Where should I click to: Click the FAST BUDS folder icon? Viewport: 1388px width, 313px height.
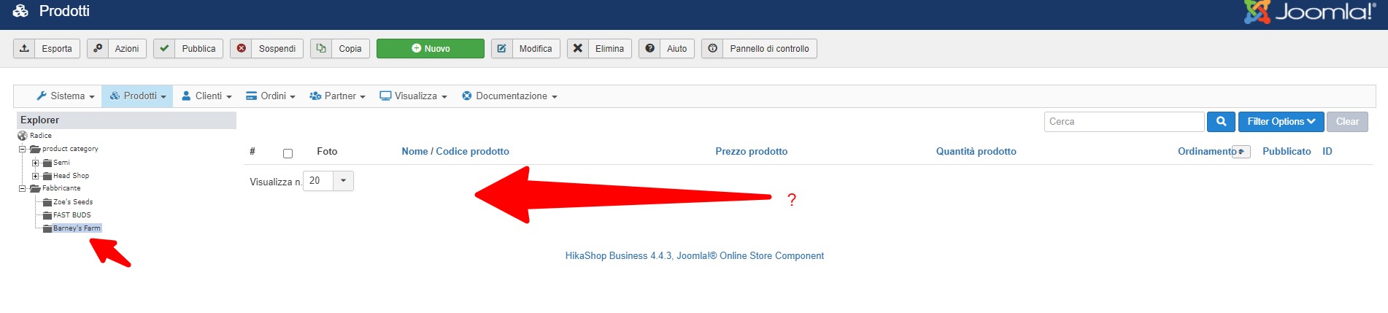(x=47, y=215)
